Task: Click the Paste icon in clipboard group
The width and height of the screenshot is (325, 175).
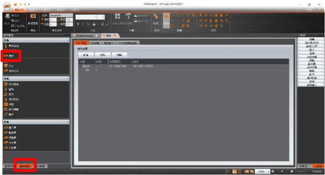Action: [x=7, y=16]
